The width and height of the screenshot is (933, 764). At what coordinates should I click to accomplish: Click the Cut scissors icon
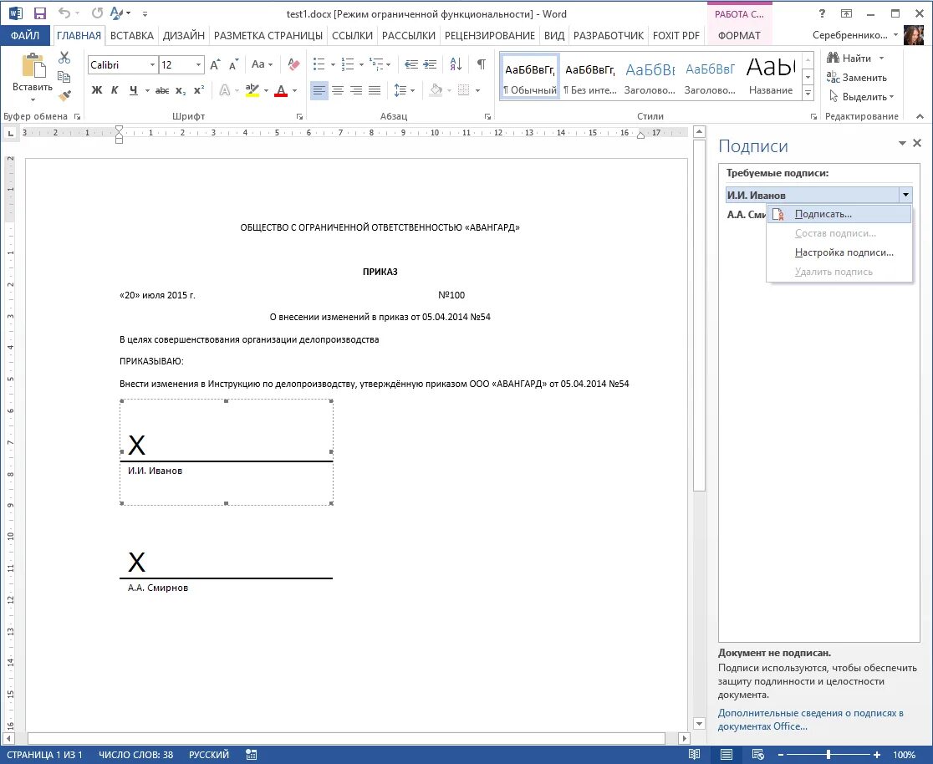[64, 57]
